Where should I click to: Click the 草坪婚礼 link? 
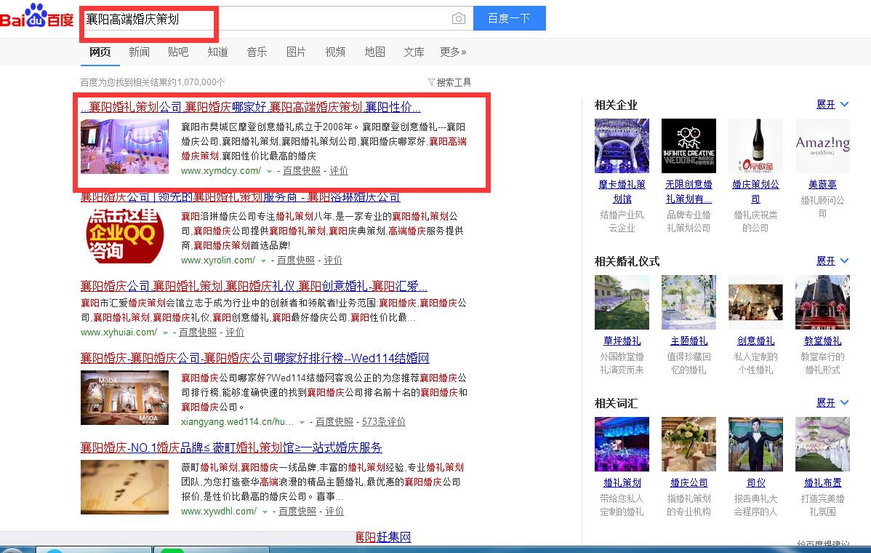pos(622,341)
